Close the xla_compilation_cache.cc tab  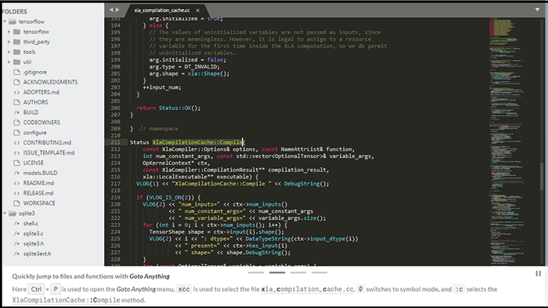197,10
